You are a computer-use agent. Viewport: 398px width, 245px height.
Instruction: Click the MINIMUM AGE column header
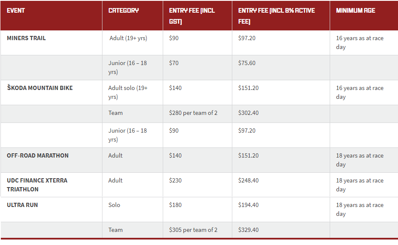click(x=355, y=11)
